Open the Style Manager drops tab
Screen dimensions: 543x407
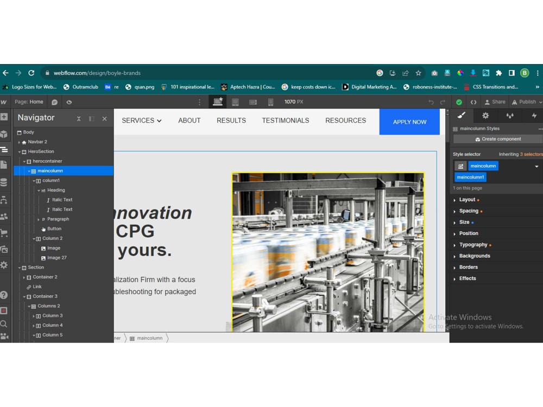(510, 116)
